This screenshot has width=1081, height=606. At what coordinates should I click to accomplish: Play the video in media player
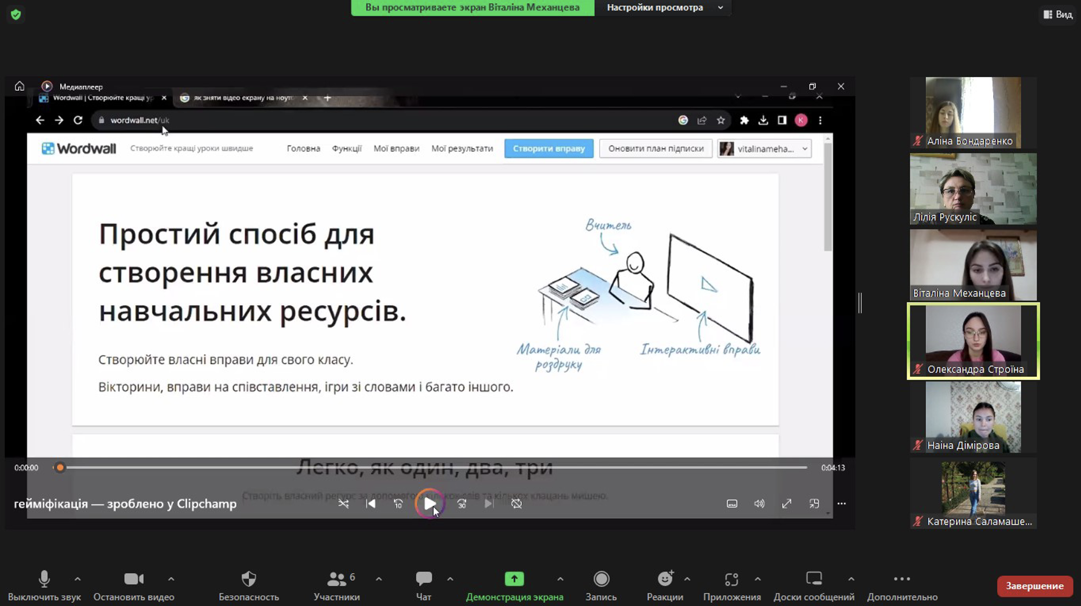(x=430, y=503)
